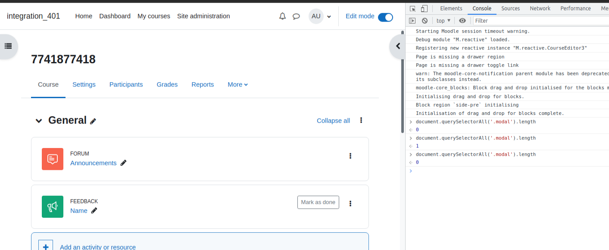Screen dimensions: 609x250
Task: Click the AU user avatar
Action: tap(316, 16)
